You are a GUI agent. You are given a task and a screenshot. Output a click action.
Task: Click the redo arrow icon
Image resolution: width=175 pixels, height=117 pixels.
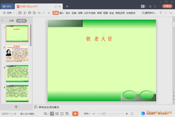(x=44, y=13)
